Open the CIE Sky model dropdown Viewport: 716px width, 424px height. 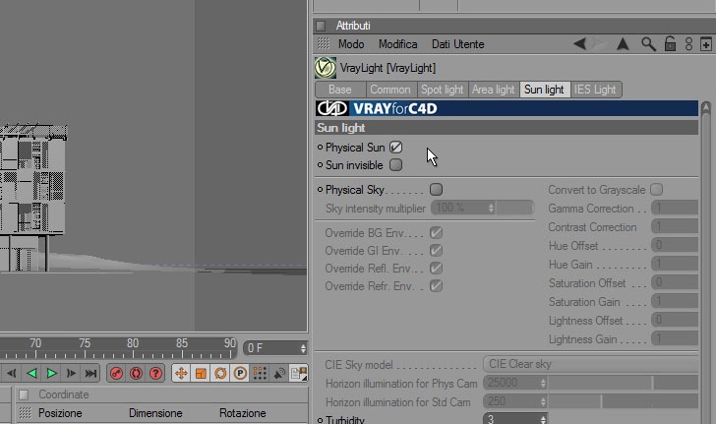pos(590,364)
